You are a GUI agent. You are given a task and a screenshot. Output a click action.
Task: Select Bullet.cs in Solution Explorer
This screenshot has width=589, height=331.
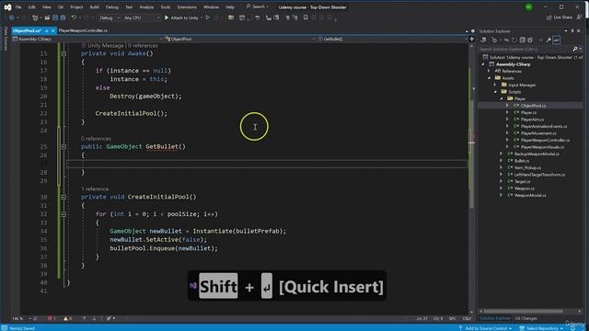522,161
